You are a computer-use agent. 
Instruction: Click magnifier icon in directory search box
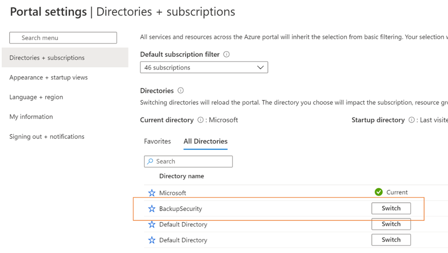point(150,161)
